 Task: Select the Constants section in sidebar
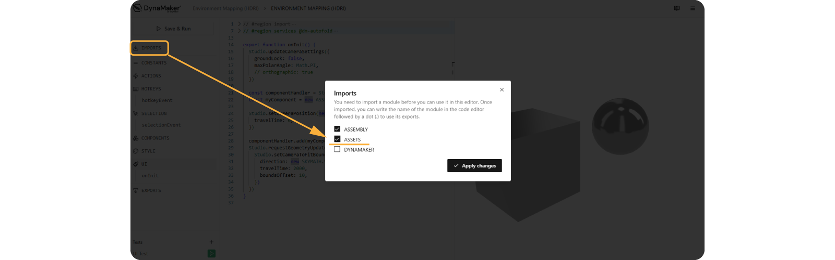click(x=153, y=63)
